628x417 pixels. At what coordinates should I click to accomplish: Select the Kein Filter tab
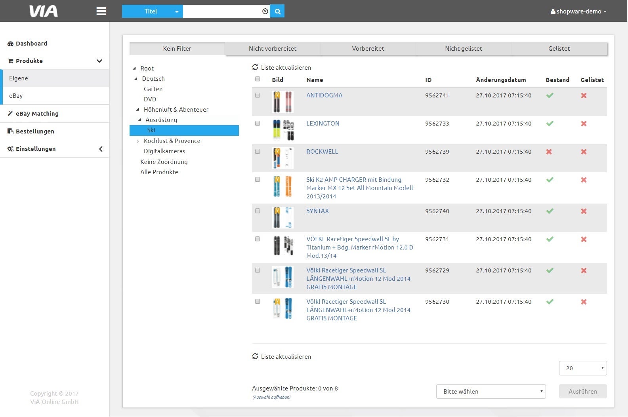tap(177, 48)
